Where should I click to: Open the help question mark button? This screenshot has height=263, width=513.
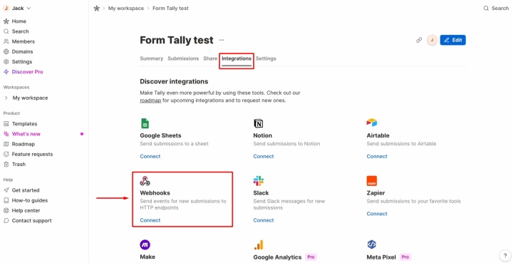click(504, 255)
